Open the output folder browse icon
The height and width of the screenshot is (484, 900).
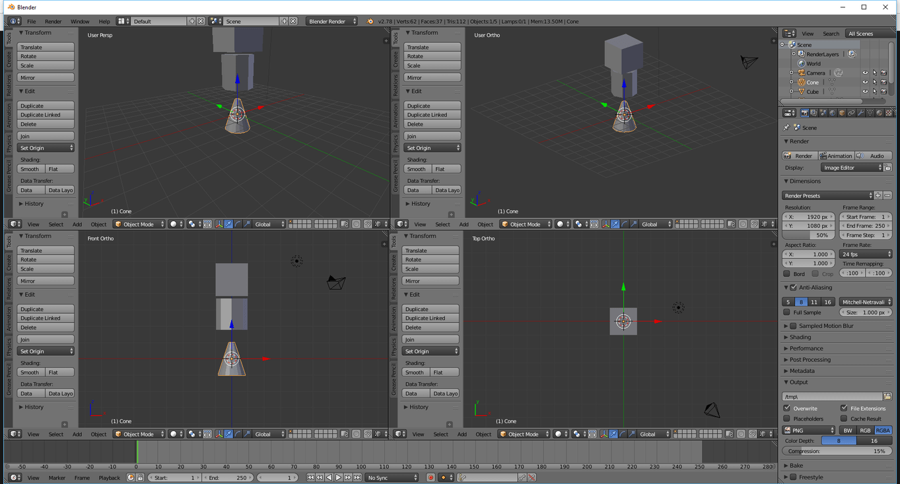pyautogui.click(x=887, y=397)
